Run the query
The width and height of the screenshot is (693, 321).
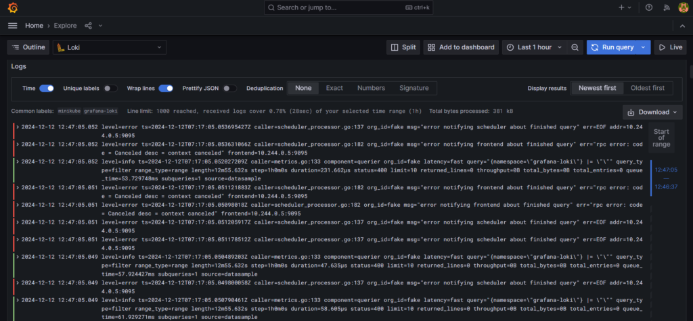tap(612, 47)
